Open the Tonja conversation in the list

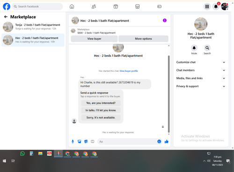(x=33, y=27)
